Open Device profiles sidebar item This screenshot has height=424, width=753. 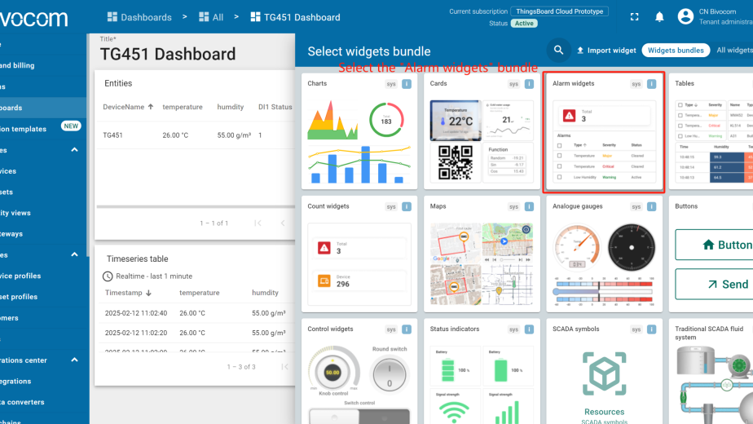pos(43,276)
